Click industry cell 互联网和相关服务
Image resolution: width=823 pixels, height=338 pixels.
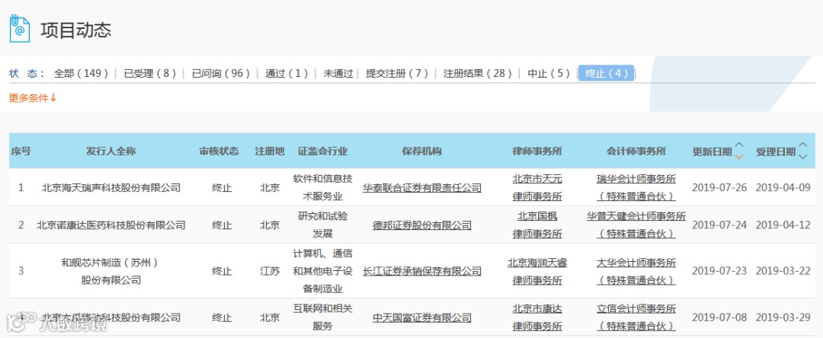(323, 317)
